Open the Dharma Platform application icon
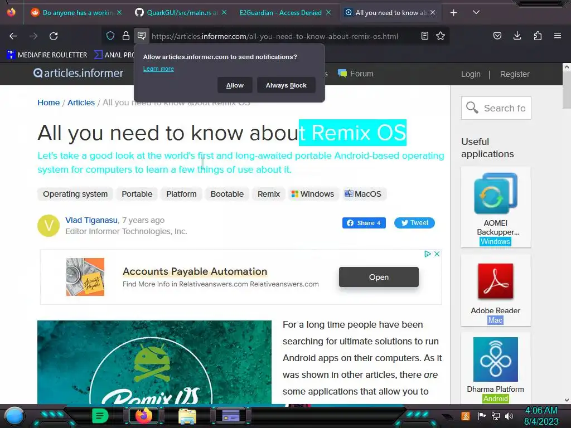 point(496,359)
